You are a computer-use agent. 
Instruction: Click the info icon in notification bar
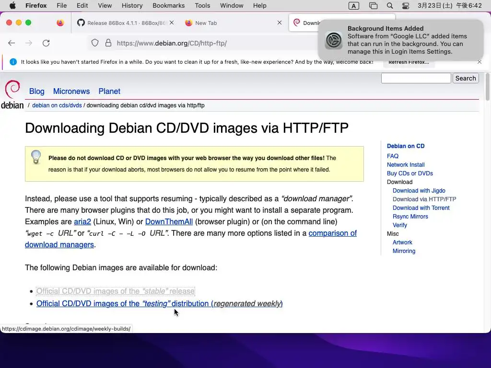(x=13, y=62)
